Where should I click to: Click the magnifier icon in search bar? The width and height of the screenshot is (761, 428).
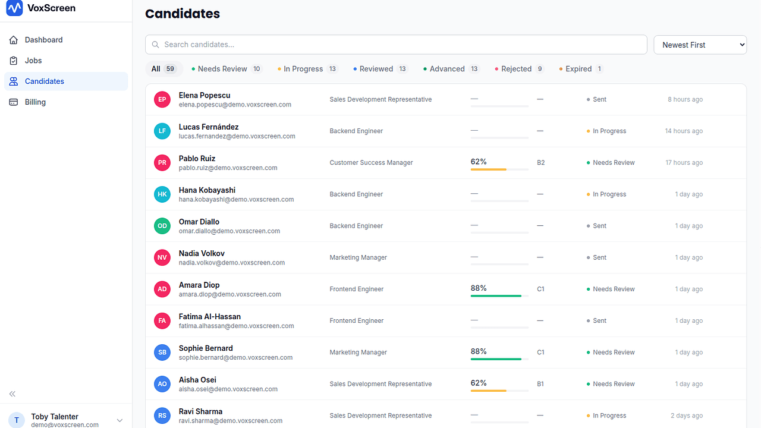156,45
